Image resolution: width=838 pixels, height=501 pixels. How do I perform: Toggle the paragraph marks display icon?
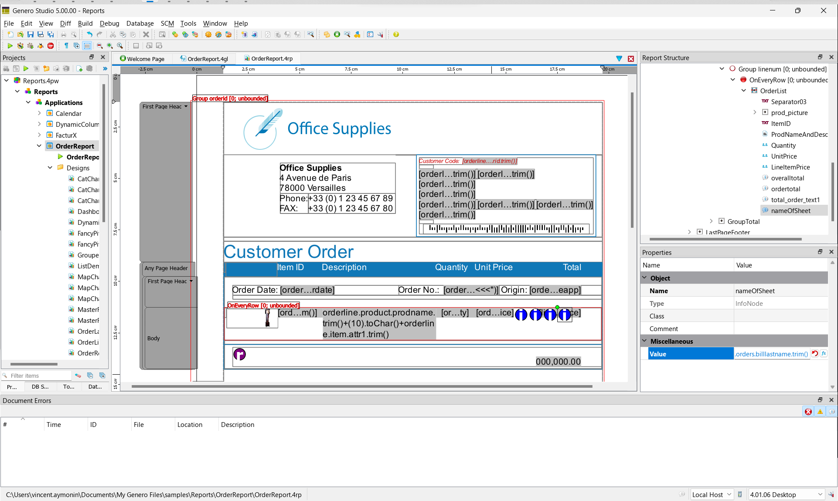tap(66, 46)
